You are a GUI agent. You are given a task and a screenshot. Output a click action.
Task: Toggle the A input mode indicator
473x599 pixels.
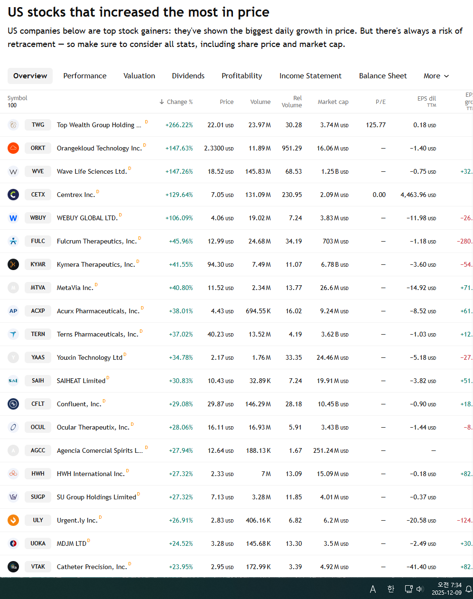pos(373,589)
